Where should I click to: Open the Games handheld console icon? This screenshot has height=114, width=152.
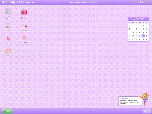[8, 27]
